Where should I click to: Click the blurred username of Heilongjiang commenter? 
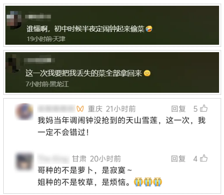(x=39, y=60)
